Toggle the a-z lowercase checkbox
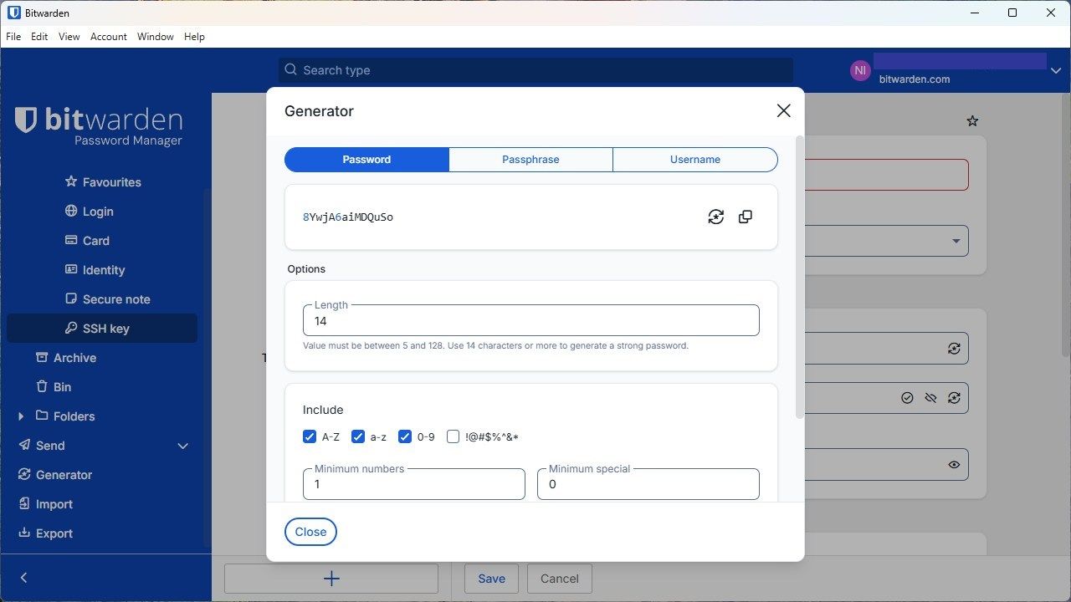 pos(358,436)
